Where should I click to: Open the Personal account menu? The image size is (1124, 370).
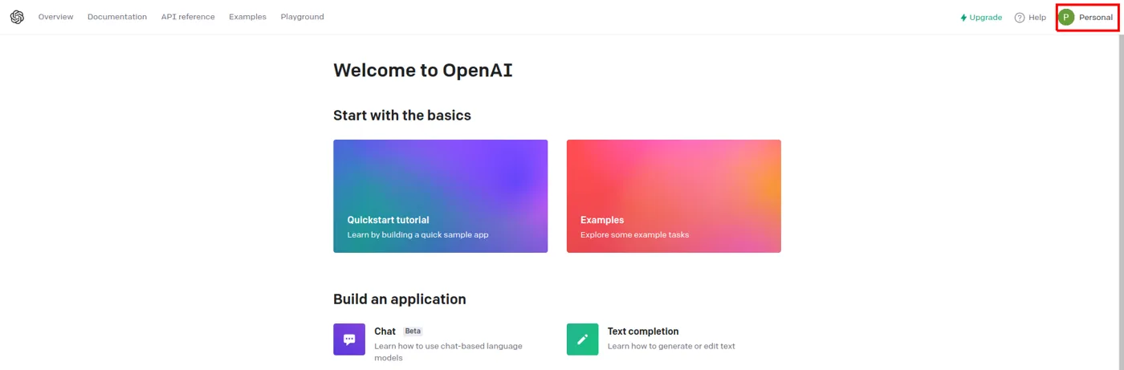[x=1087, y=18]
